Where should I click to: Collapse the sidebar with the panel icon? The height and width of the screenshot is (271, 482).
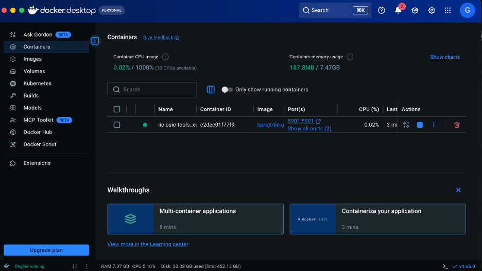95,41
